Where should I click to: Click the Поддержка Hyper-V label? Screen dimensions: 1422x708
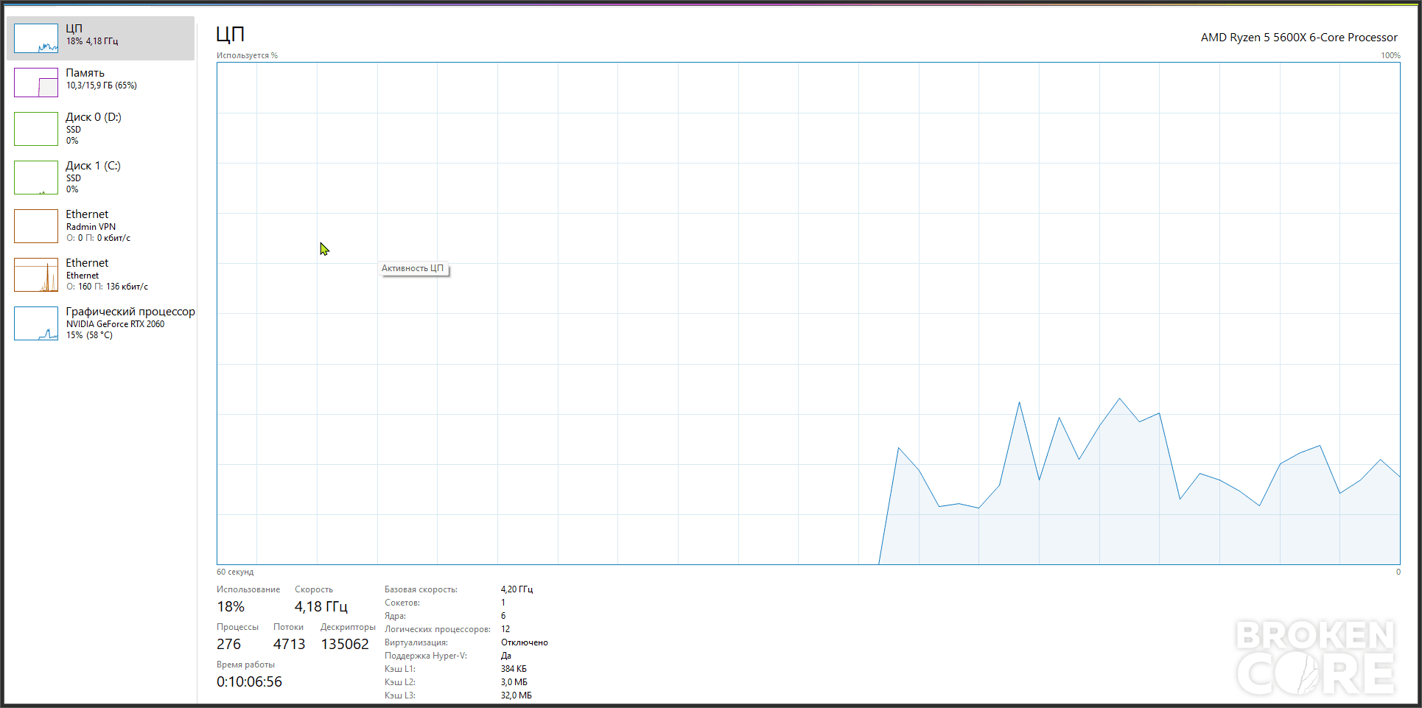tap(426, 656)
